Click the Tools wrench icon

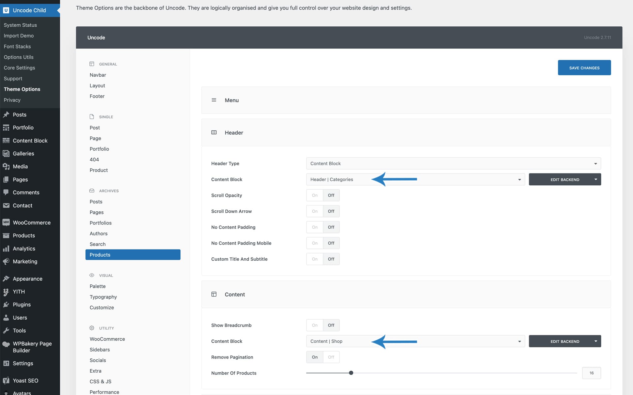(6, 330)
